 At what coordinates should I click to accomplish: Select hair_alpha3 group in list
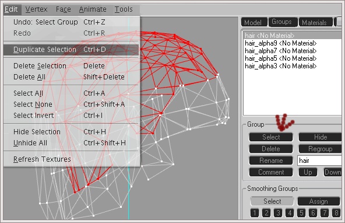coord(293,66)
